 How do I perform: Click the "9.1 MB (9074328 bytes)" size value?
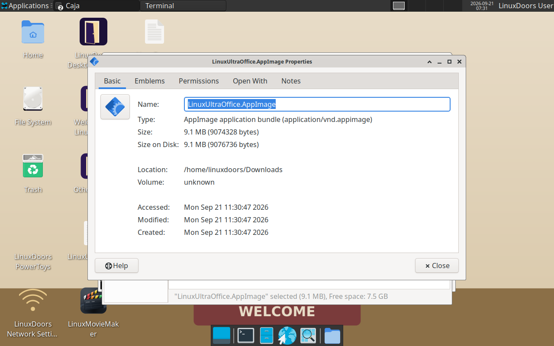[222, 132]
